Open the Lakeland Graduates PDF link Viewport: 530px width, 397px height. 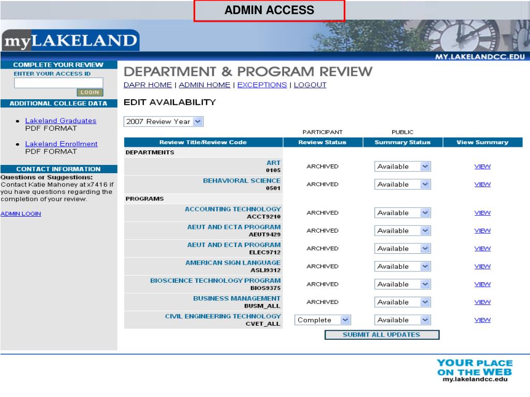point(61,120)
